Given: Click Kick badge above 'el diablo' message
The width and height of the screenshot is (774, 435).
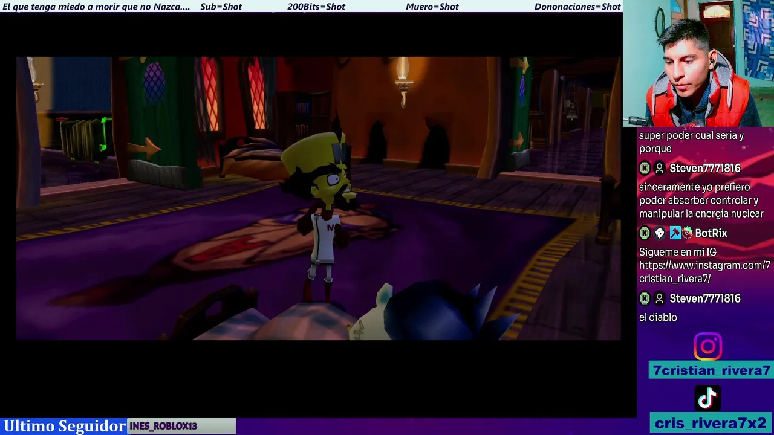Looking at the screenshot, I should tap(645, 298).
